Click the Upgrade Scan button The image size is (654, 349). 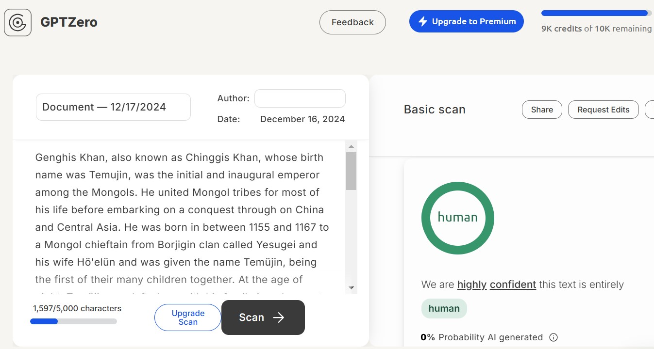188,317
